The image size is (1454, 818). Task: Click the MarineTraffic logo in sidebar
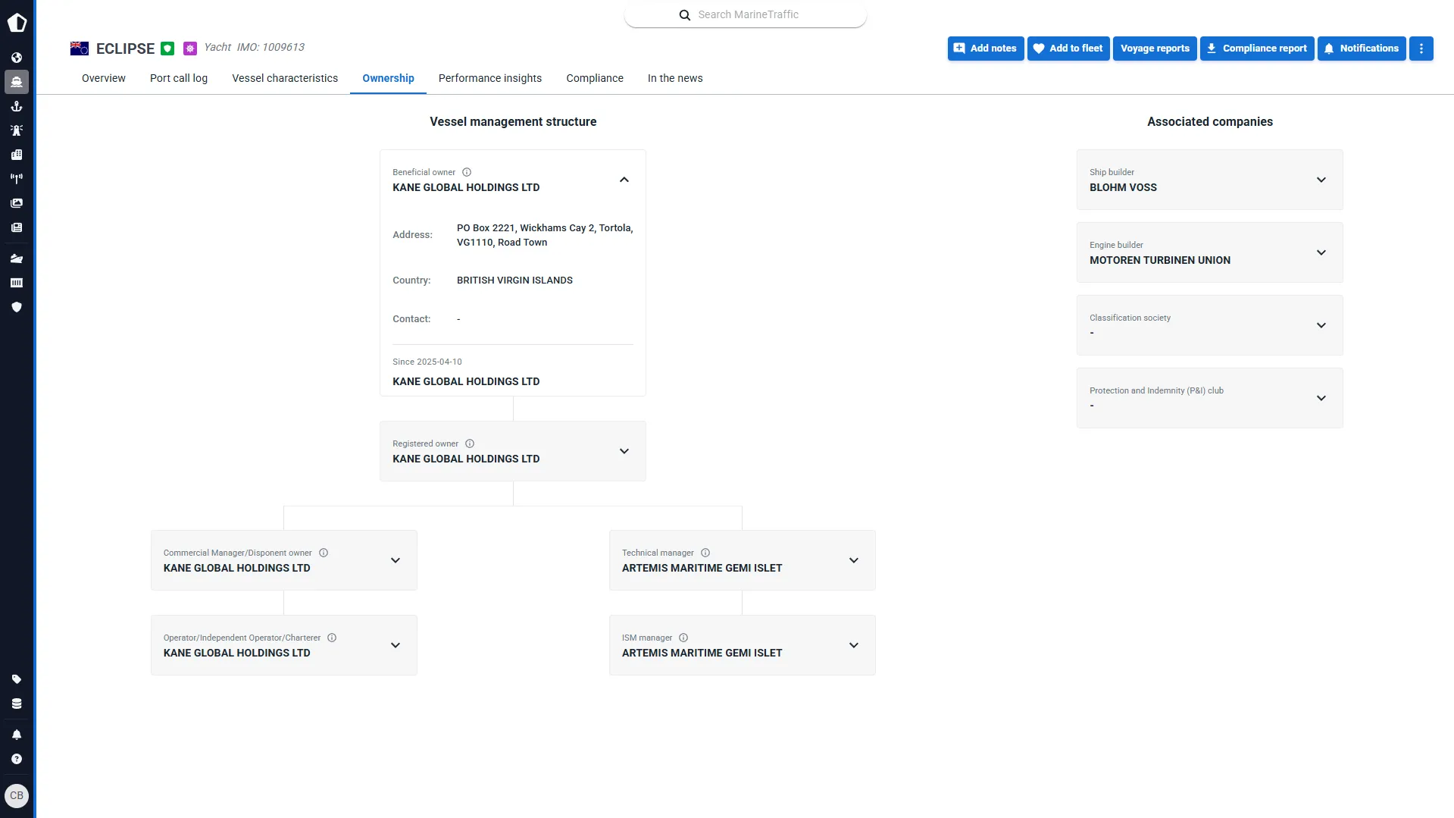pos(17,23)
